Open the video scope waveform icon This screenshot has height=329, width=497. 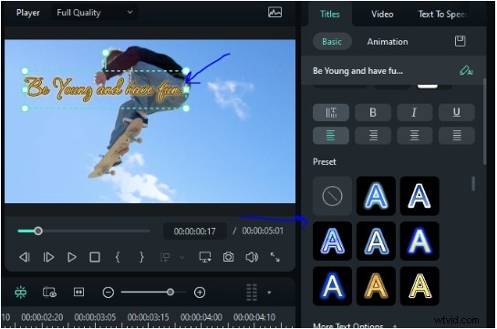pyautogui.click(x=274, y=13)
